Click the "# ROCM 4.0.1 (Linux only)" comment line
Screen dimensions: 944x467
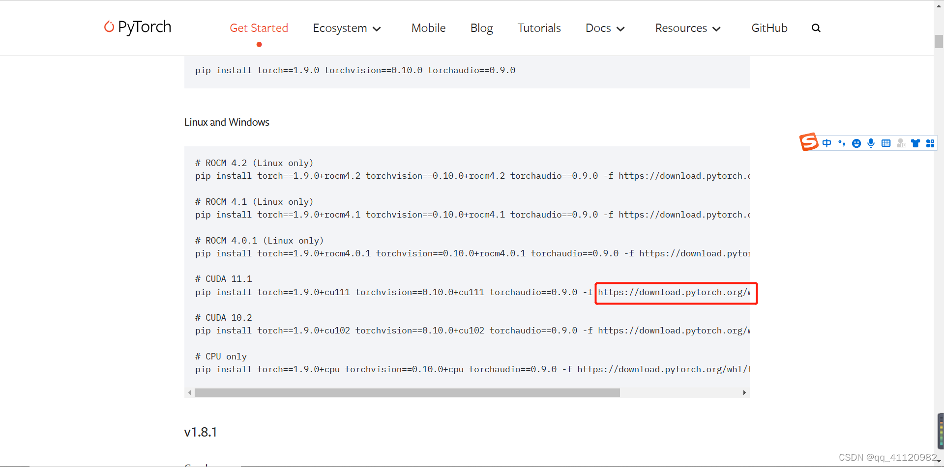click(260, 241)
